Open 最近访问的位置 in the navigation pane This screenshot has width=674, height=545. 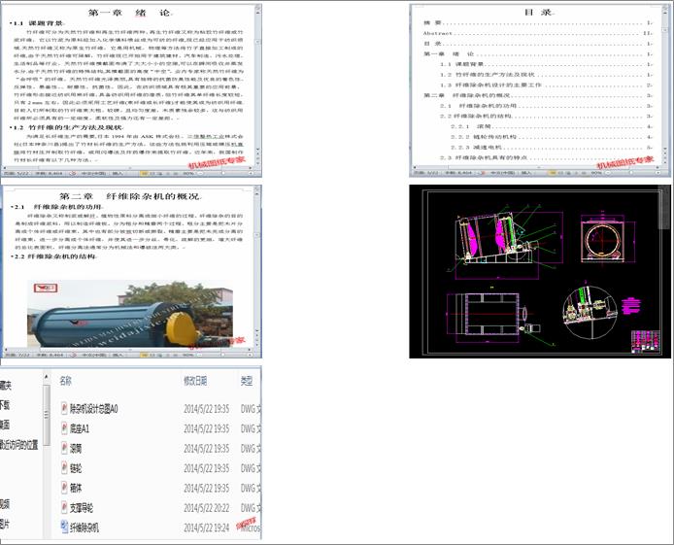click(19, 445)
